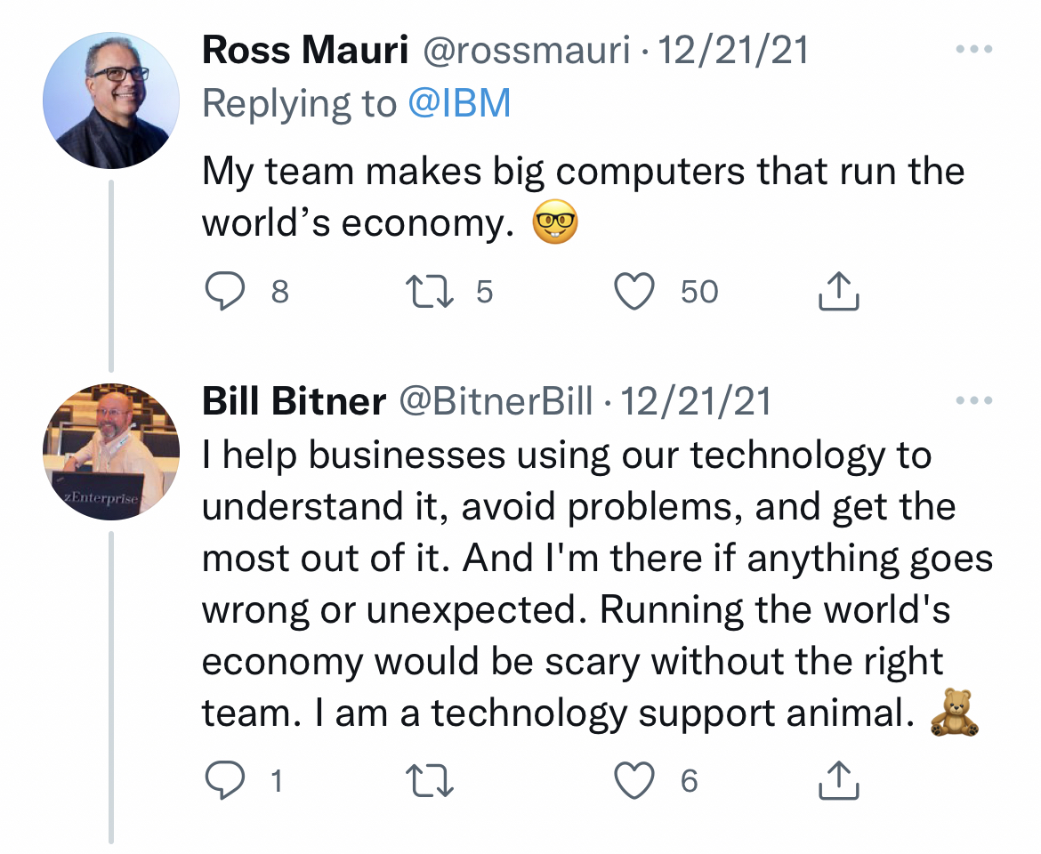Open Ross Mauri's display name

coord(305,51)
